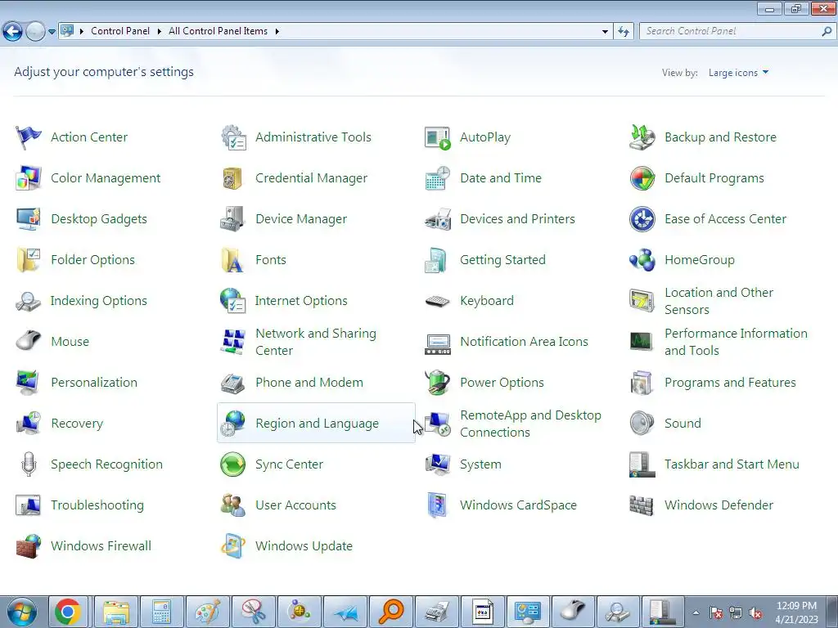Open the Troubleshooting link
Screen dimensions: 838x628
[x=97, y=505]
